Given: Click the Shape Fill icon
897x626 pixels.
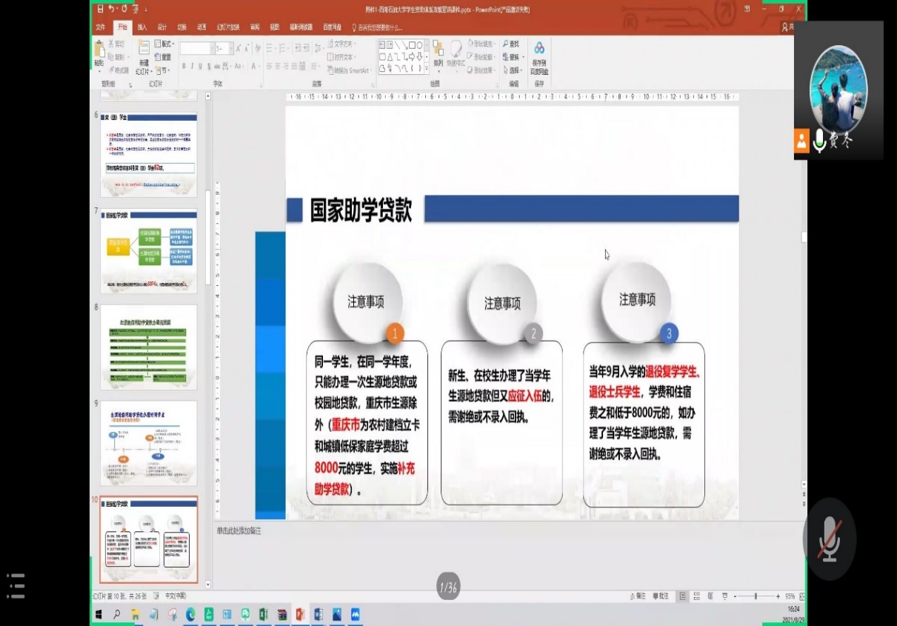Looking at the screenshot, I should click(470, 44).
